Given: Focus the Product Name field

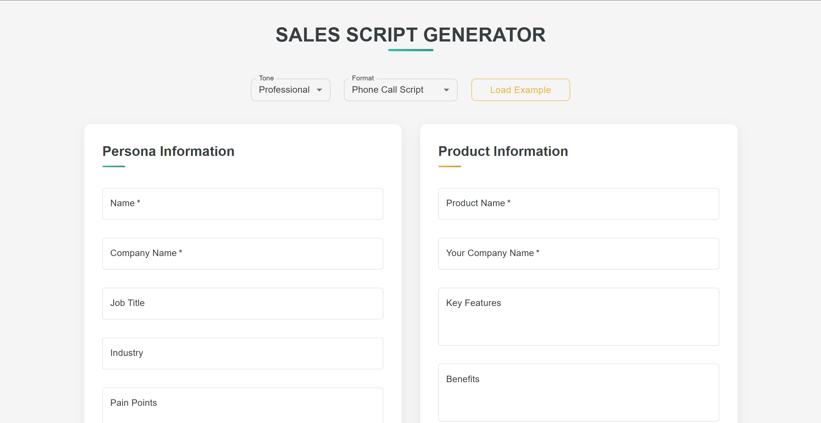Looking at the screenshot, I should tap(578, 204).
